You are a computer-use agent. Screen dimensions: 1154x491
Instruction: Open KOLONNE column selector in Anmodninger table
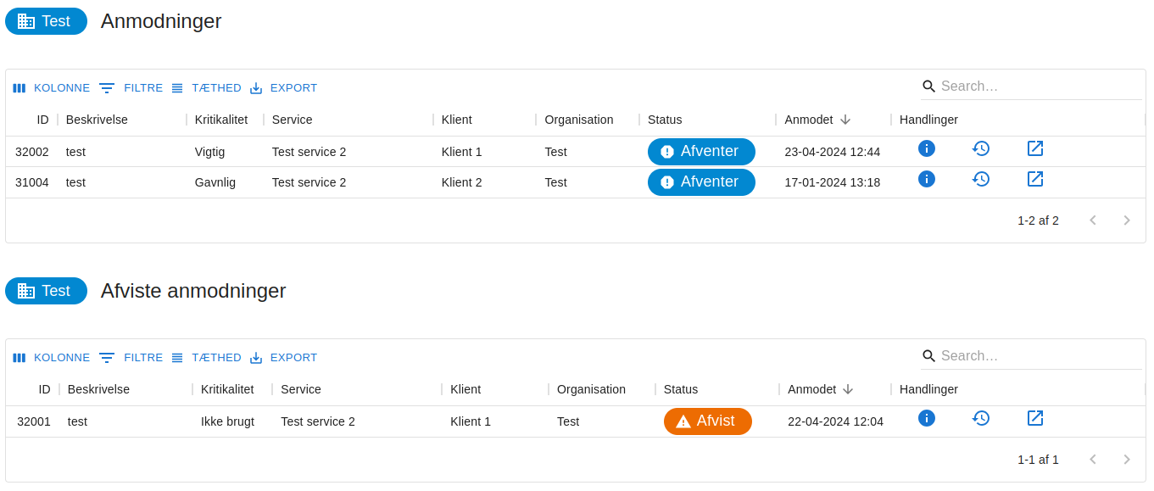click(52, 88)
